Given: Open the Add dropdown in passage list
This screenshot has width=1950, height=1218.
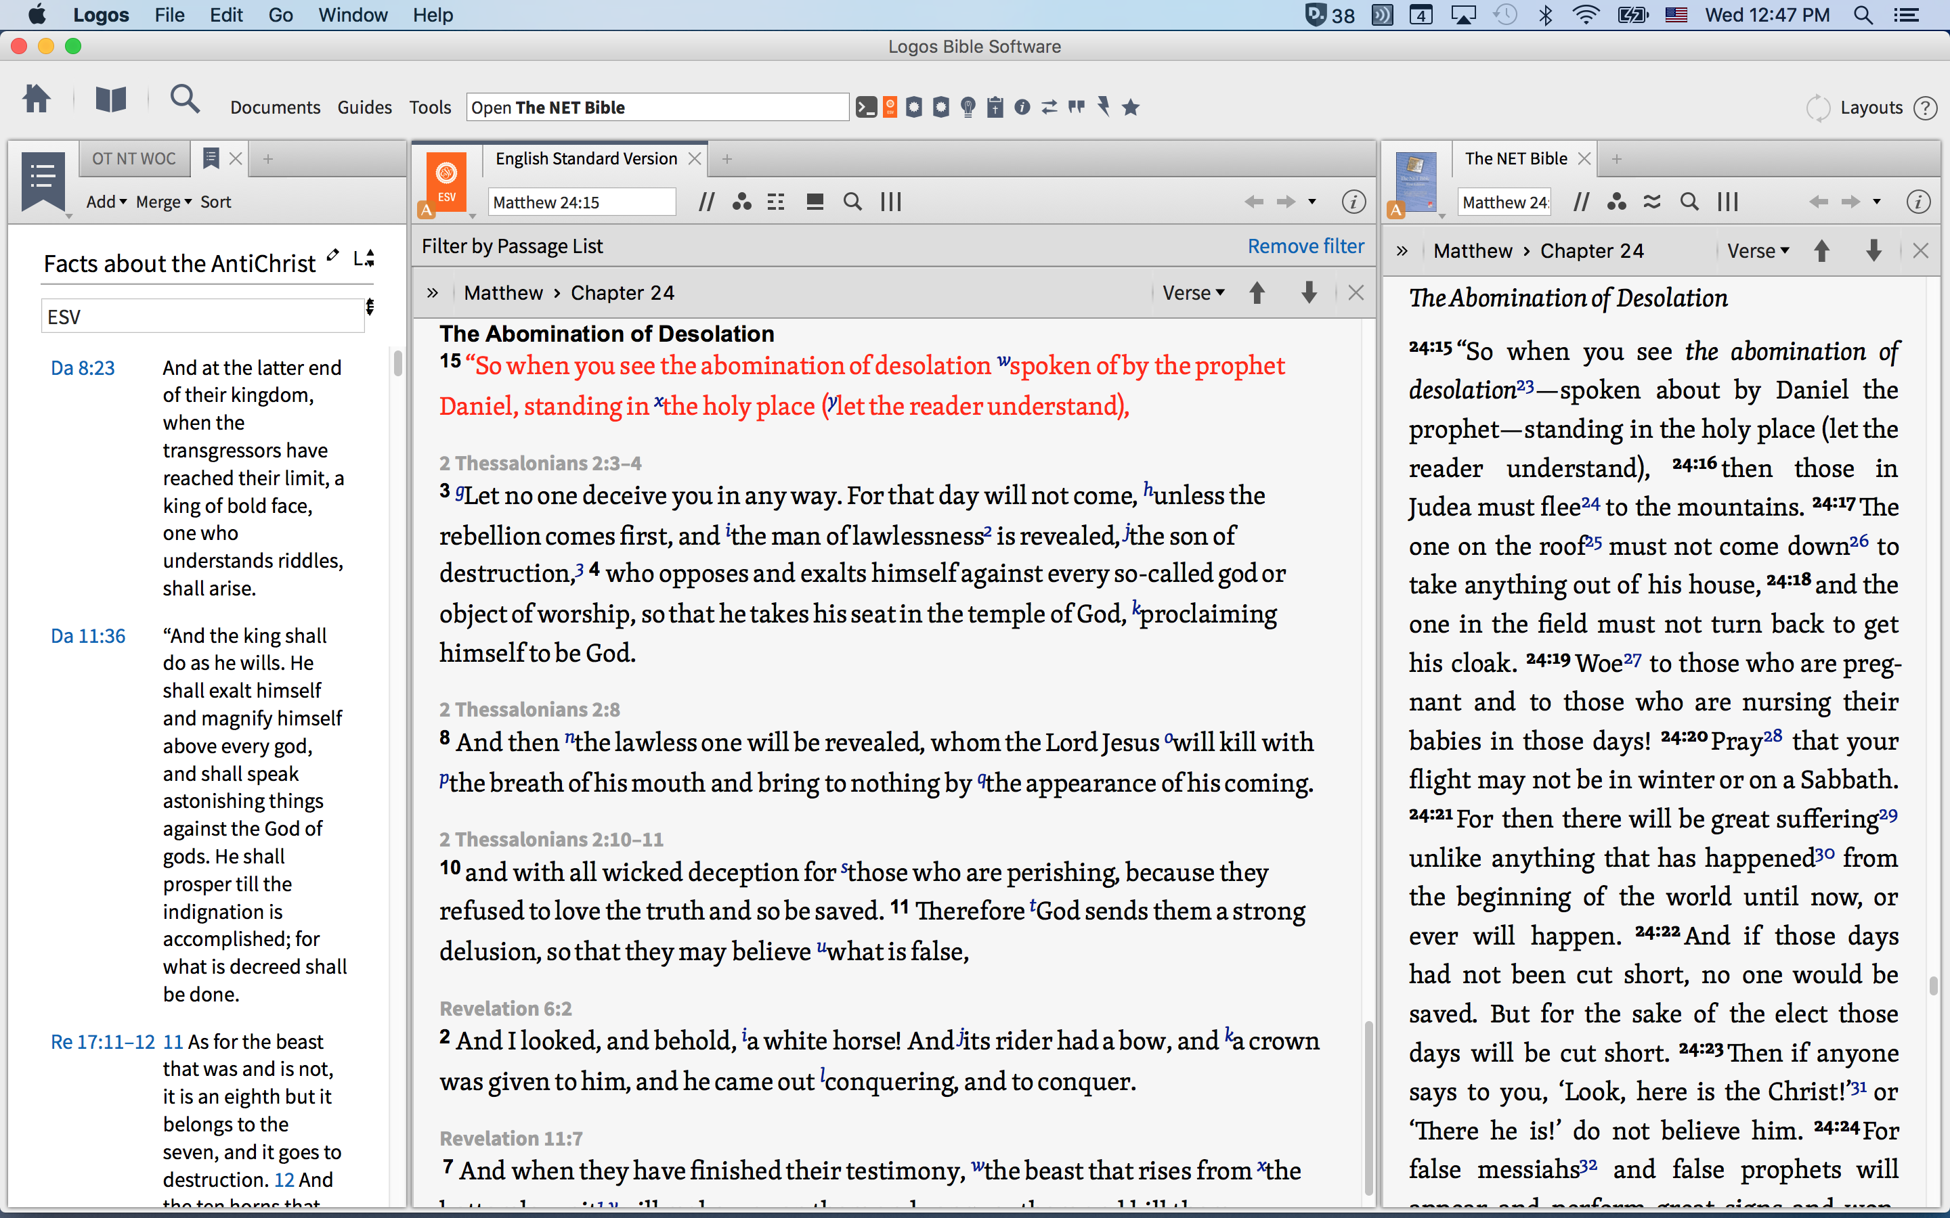Looking at the screenshot, I should point(106,202).
